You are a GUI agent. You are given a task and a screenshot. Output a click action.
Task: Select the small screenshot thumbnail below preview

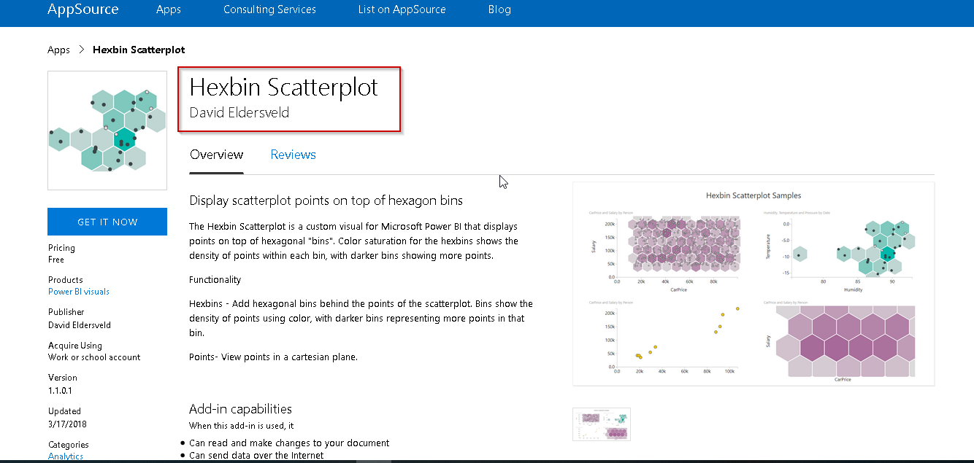click(601, 424)
